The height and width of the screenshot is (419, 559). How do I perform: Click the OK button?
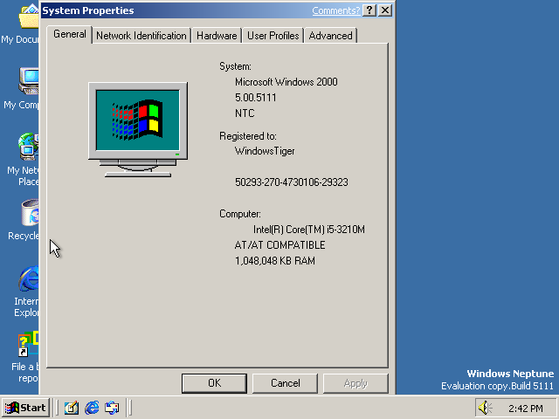click(214, 383)
